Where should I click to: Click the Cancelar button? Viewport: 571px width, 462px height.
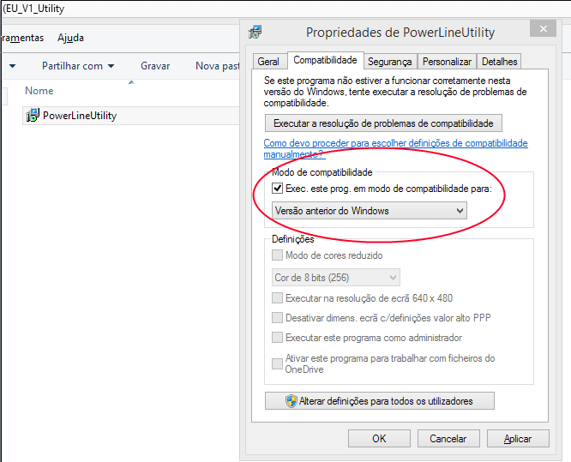pos(448,438)
